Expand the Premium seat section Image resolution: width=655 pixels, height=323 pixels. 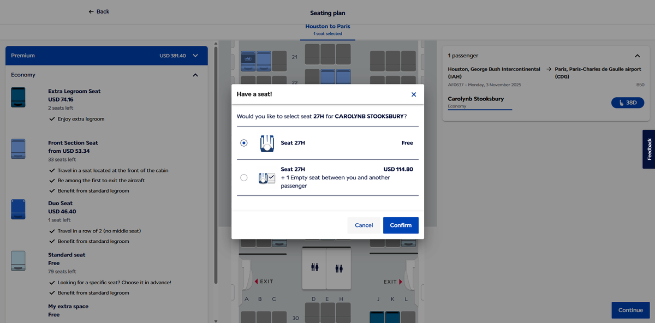pyautogui.click(x=195, y=56)
